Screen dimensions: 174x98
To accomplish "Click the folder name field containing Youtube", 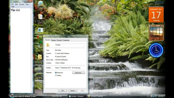I will (70, 45).
